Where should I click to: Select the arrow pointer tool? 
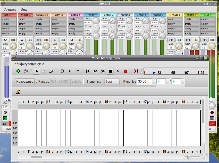(36, 71)
